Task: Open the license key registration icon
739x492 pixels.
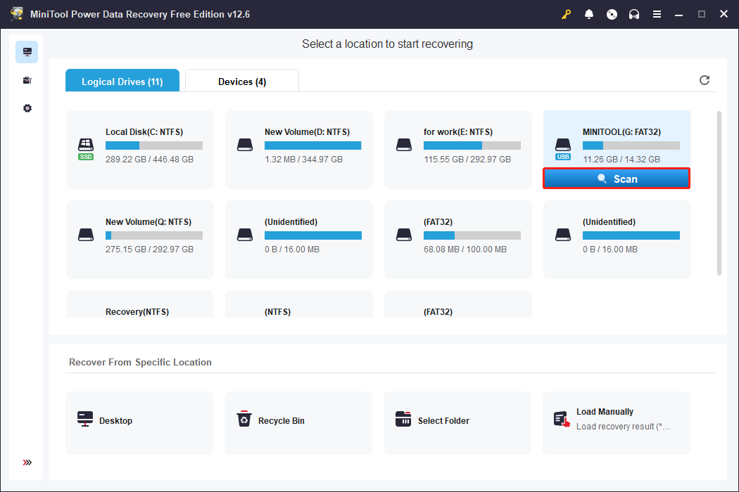Action: point(566,13)
